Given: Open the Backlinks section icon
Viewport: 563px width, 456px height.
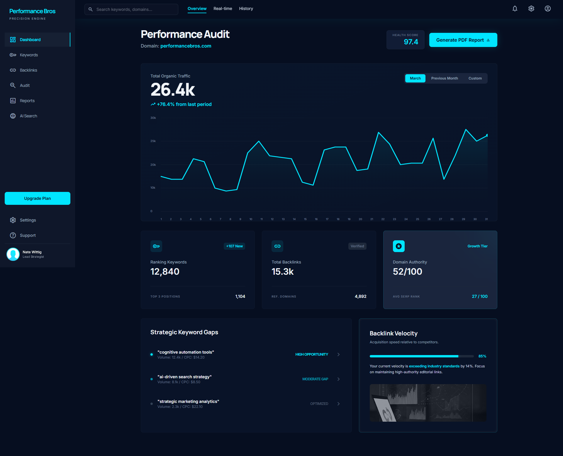Looking at the screenshot, I should click(13, 70).
